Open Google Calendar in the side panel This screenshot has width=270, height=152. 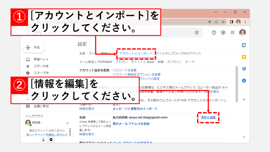pos(244,45)
